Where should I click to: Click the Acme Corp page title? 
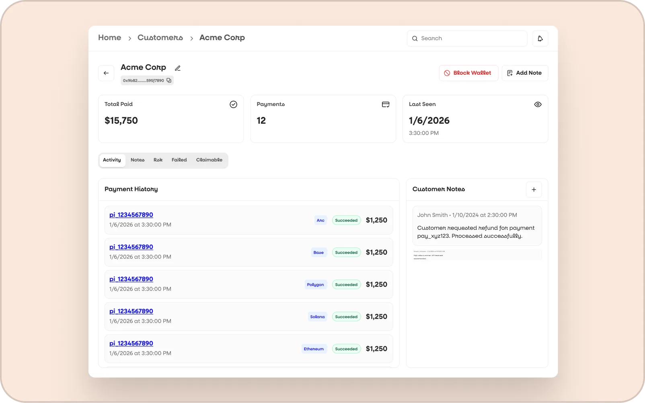click(143, 68)
